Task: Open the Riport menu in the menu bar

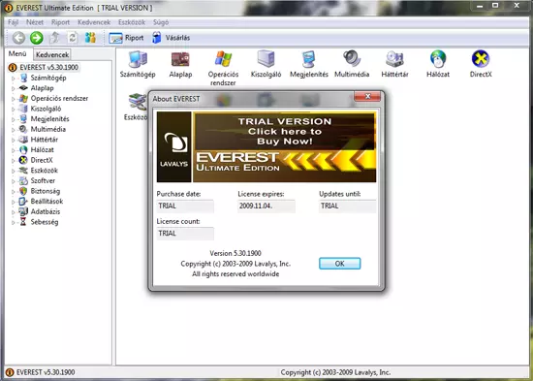Action: click(60, 22)
